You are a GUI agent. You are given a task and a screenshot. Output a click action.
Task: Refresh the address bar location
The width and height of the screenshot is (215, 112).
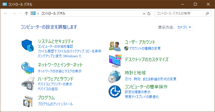tap(149, 13)
